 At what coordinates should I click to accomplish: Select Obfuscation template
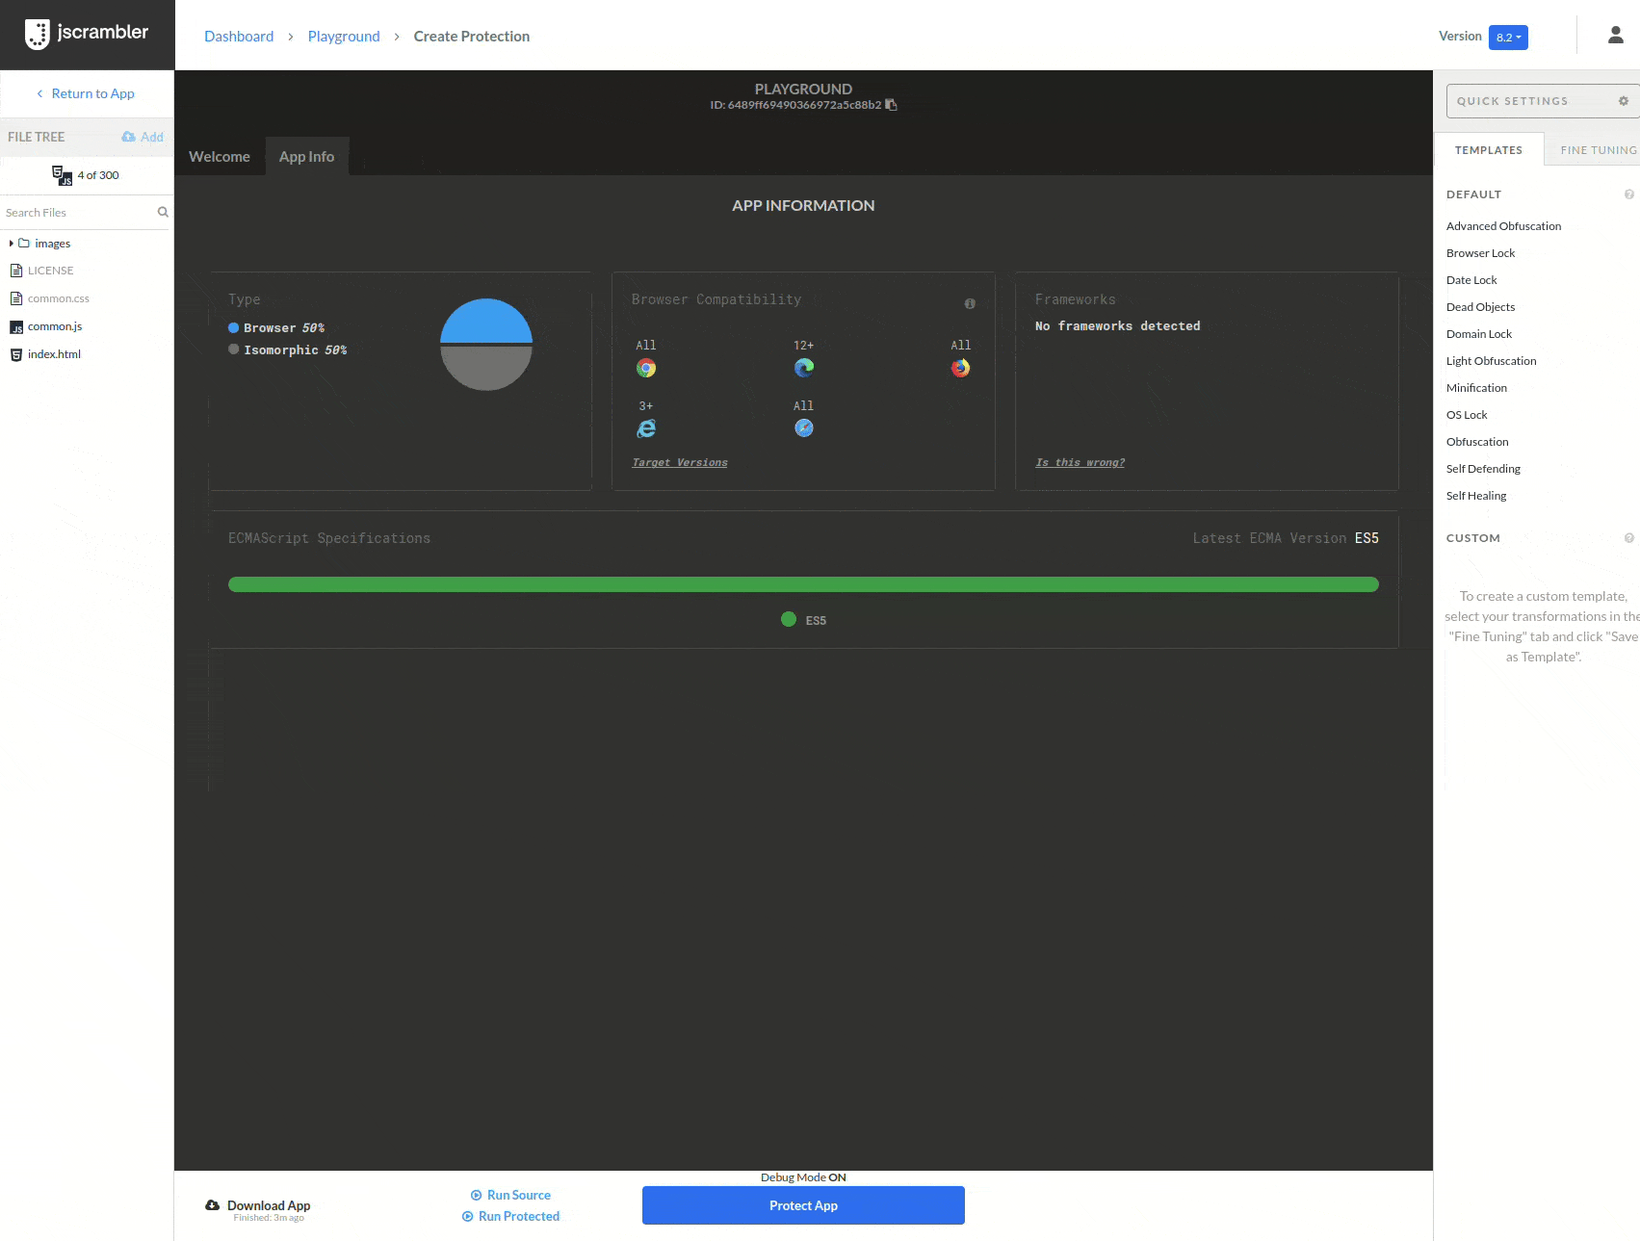pyautogui.click(x=1477, y=442)
